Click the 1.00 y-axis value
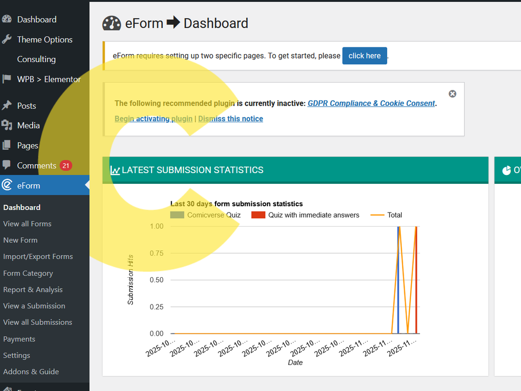 [x=156, y=226]
